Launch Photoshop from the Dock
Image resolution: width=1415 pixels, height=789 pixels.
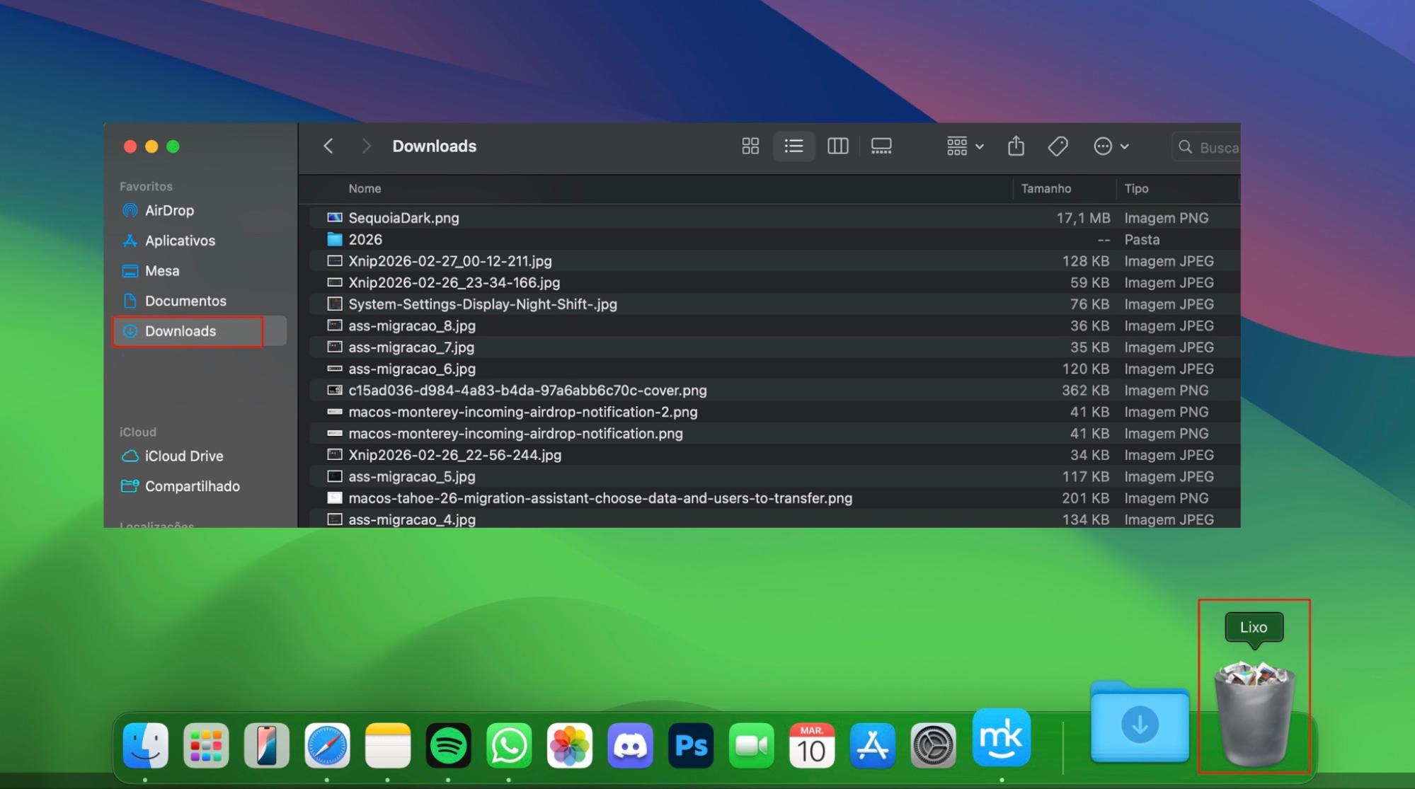pos(690,745)
